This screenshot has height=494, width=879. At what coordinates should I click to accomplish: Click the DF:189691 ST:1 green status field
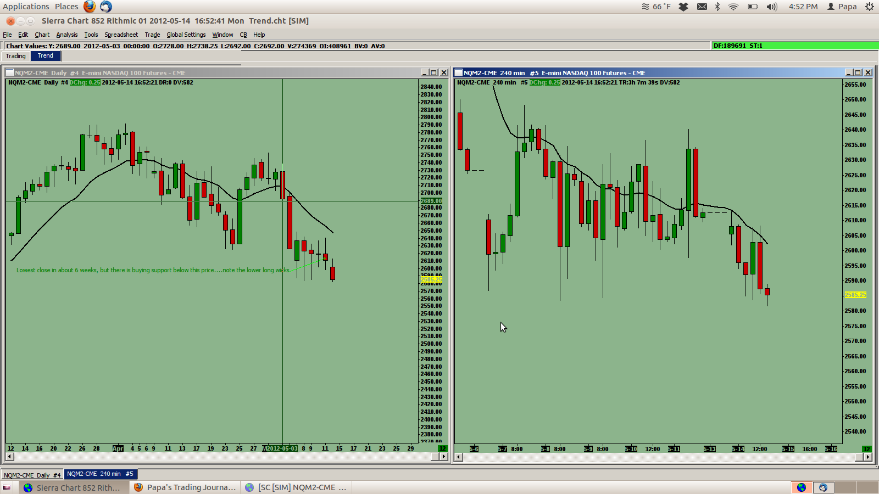[795, 46]
